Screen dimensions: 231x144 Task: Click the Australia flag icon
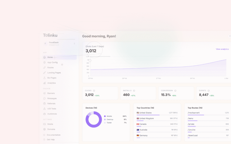click(x=138, y=130)
